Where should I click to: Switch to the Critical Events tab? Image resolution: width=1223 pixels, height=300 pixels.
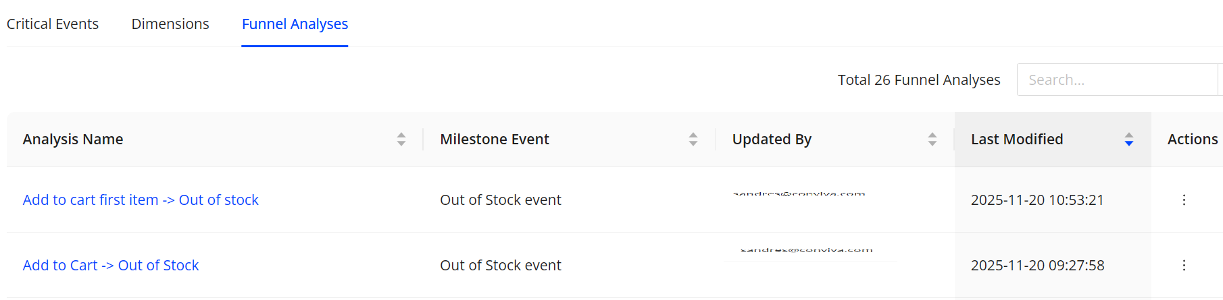[x=53, y=24]
